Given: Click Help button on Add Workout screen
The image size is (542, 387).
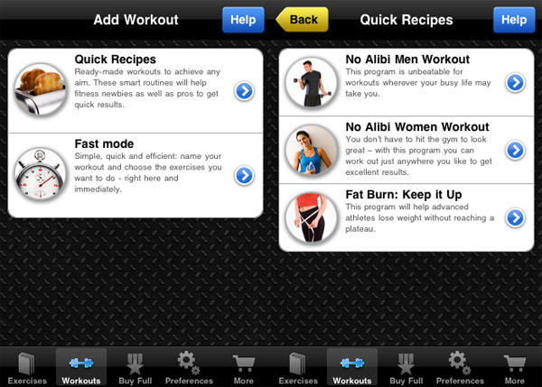Looking at the screenshot, I should (x=243, y=20).
